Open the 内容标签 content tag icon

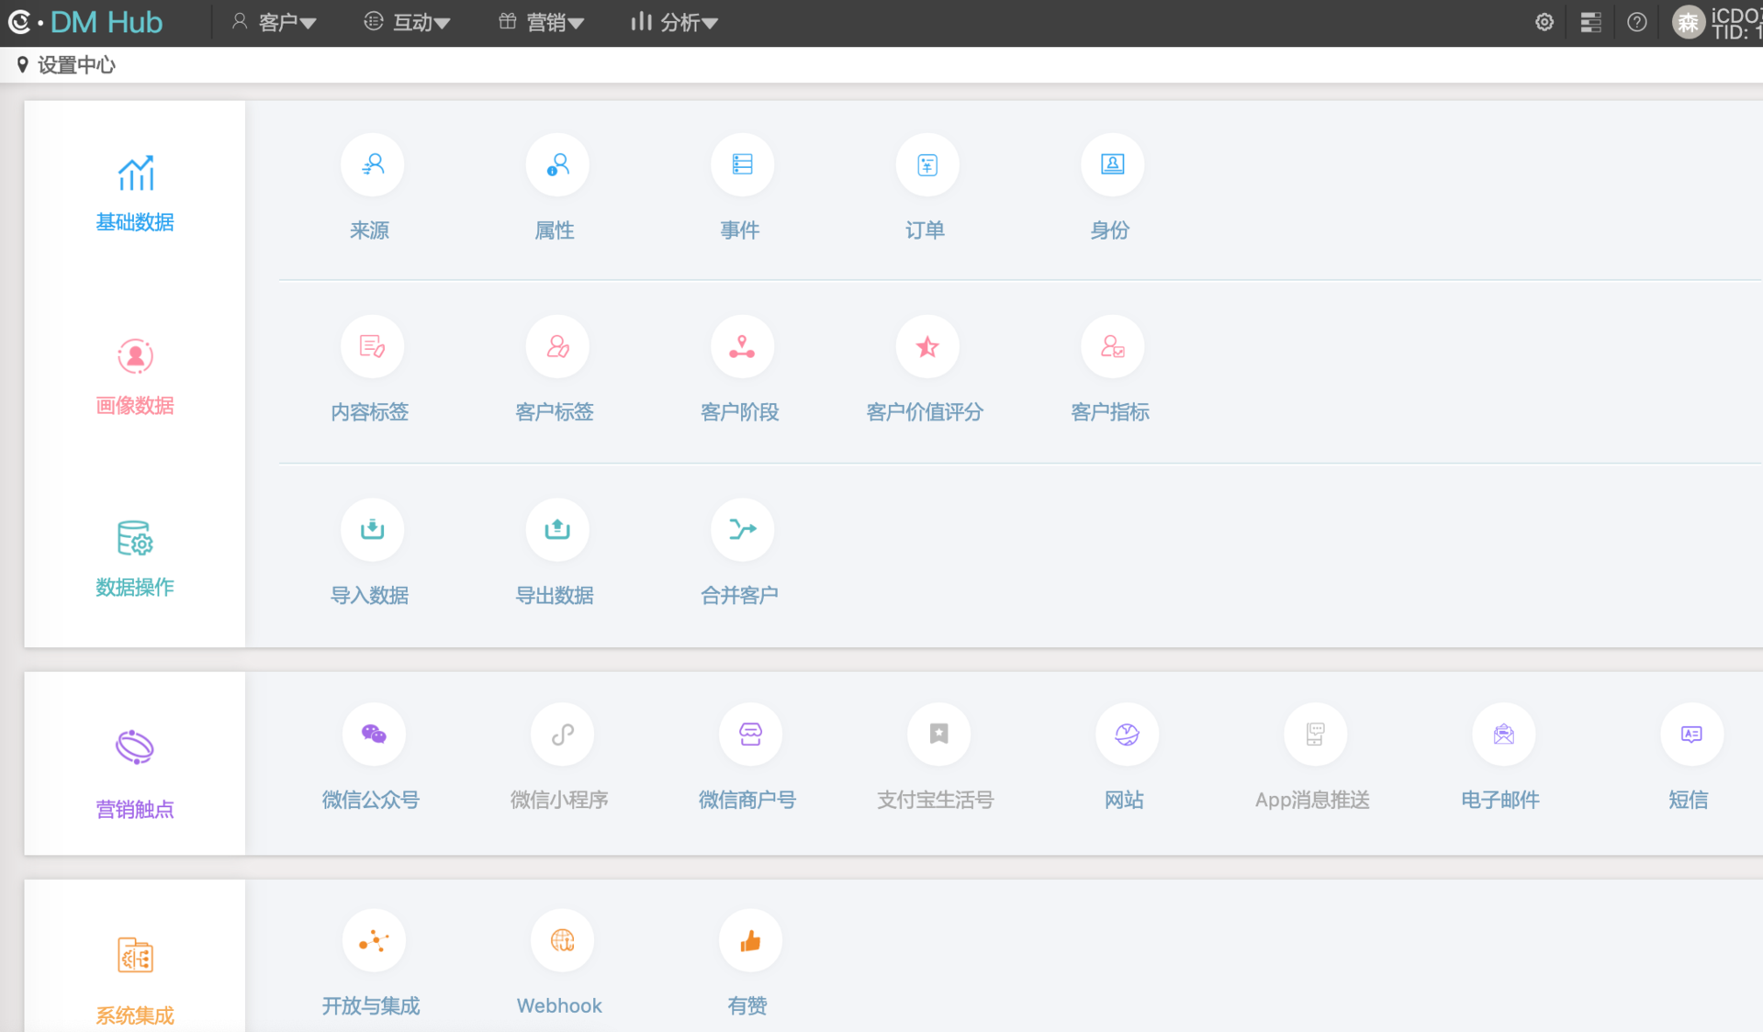372,347
